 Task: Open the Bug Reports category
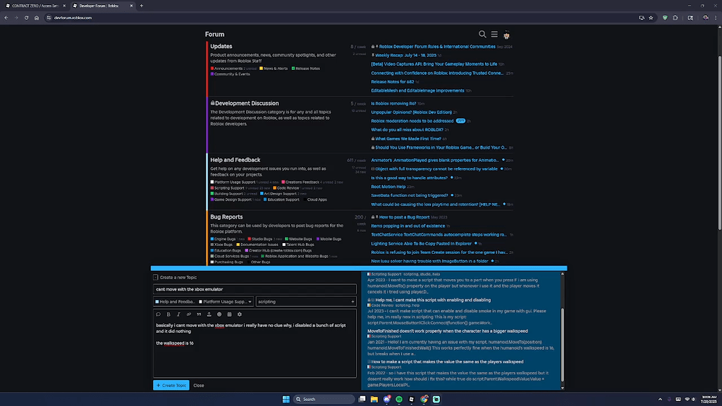tap(226, 217)
